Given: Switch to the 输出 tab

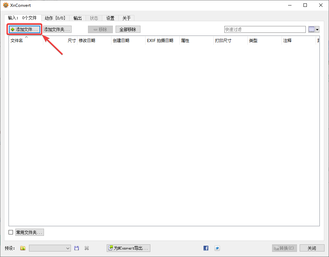Looking at the screenshot, I should point(77,18).
